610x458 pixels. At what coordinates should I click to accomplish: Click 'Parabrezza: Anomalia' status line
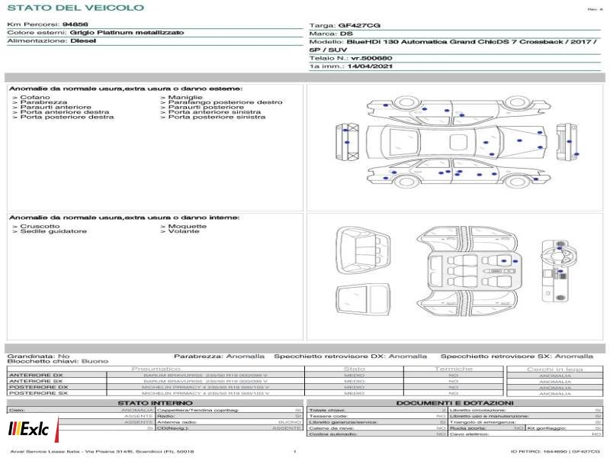pos(219,356)
